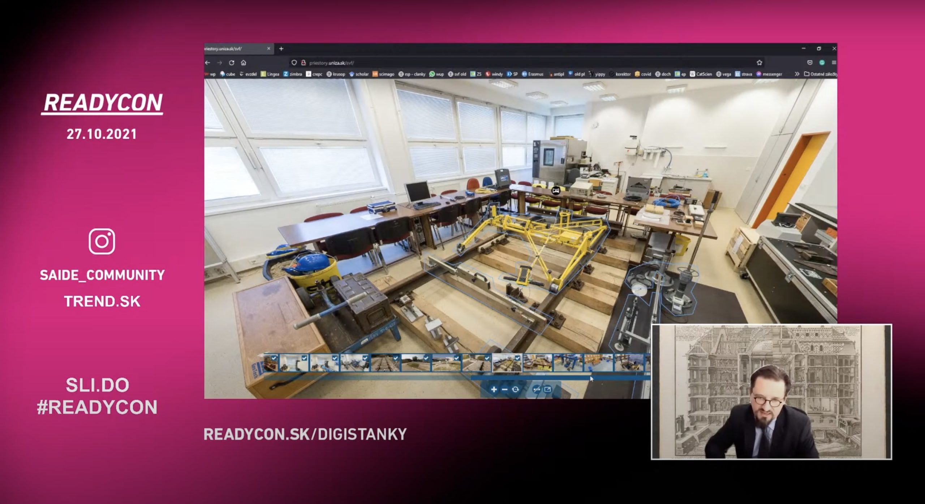Go to browser home page icon

click(x=244, y=62)
